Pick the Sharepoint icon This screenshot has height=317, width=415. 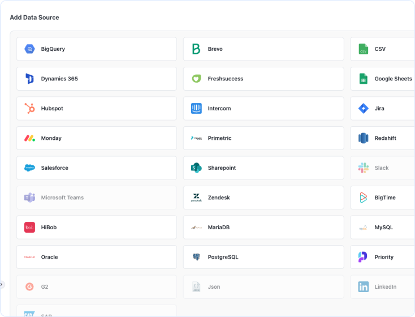pyautogui.click(x=196, y=168)
